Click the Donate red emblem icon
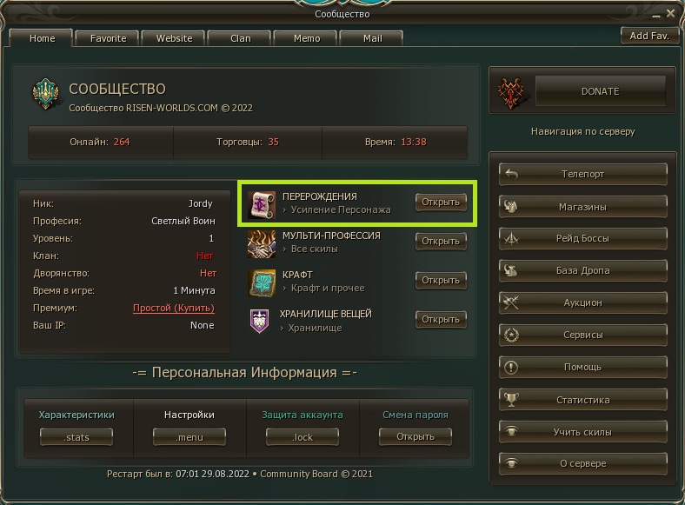Screen dimensions: 685x505 tap(509, 92)
